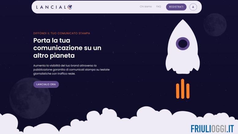Click the small moon near top right

tap(215, 25)
